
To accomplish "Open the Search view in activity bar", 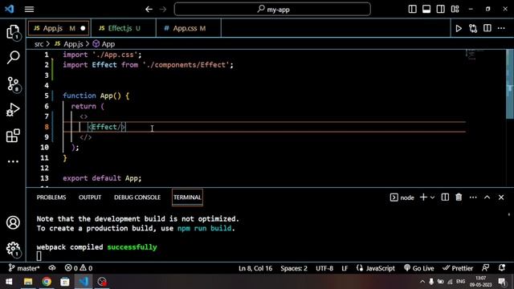I will [x=13, y=57].
